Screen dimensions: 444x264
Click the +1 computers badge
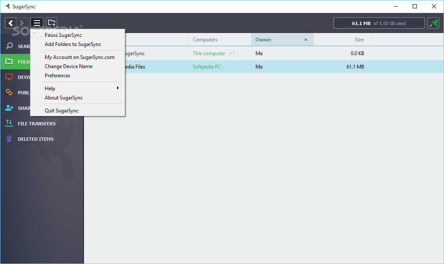tap(232, 53)
